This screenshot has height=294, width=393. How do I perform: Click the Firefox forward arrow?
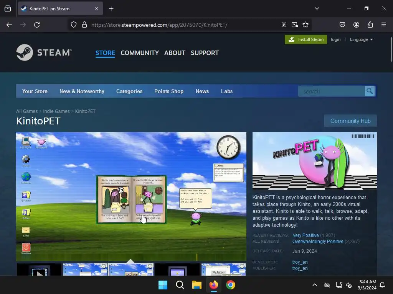click(23, 25)
